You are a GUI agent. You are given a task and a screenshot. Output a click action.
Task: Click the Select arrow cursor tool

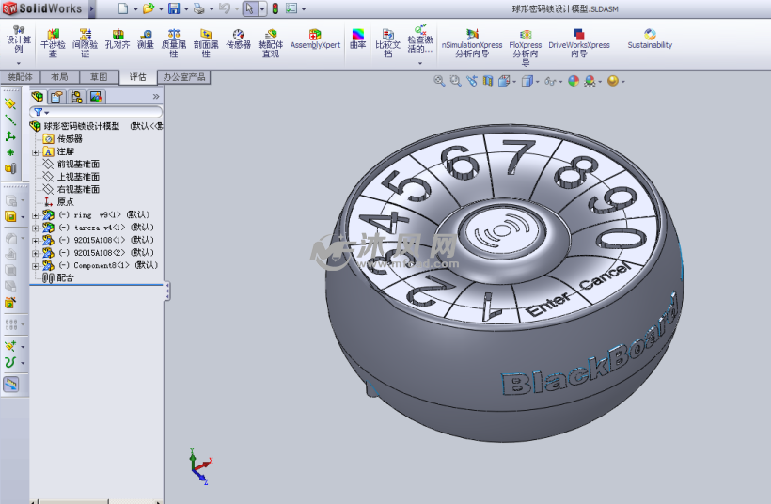250,8
